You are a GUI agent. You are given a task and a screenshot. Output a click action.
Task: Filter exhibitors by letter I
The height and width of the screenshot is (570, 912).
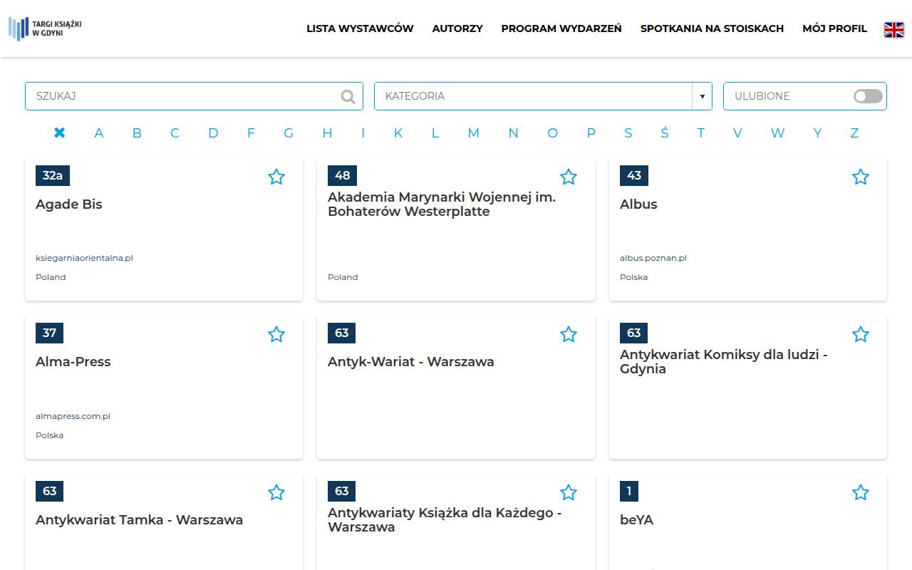click(363, 133)
